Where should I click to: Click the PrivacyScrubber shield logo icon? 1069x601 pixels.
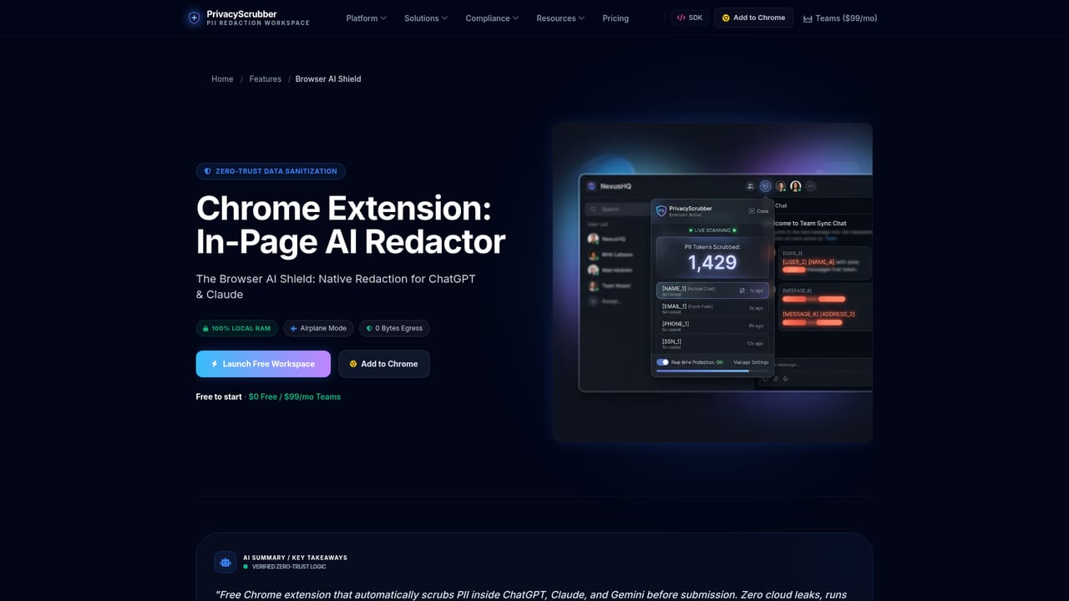tap(194, 18)
